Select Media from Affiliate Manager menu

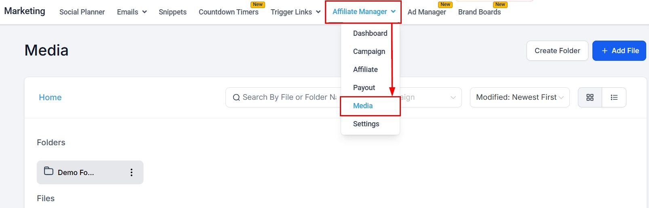[363, 106]
